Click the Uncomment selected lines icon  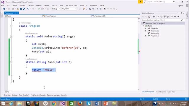pyautogui.click(x=100, y=9)
